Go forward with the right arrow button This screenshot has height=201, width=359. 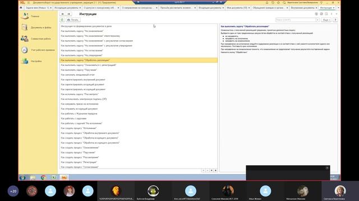point(68,14)
